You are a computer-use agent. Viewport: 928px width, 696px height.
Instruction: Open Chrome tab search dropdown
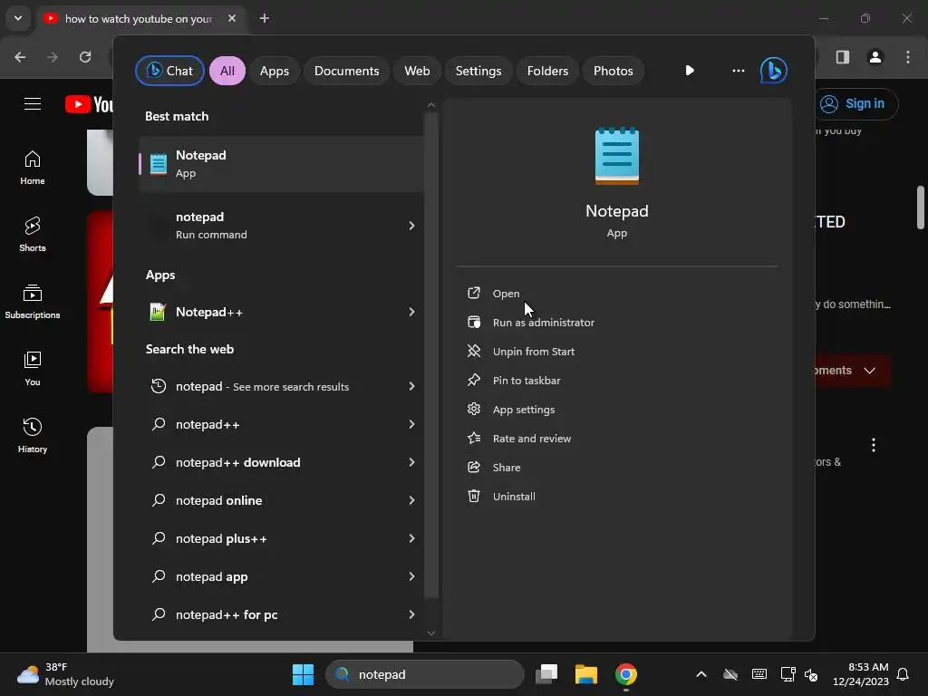18,18
